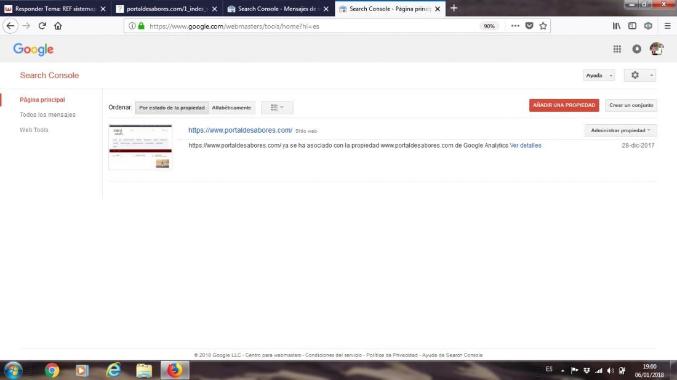Screen dimensions: 677x380
Task: Expand Administrar propiedad dropdown
Action: click(620, 130)
